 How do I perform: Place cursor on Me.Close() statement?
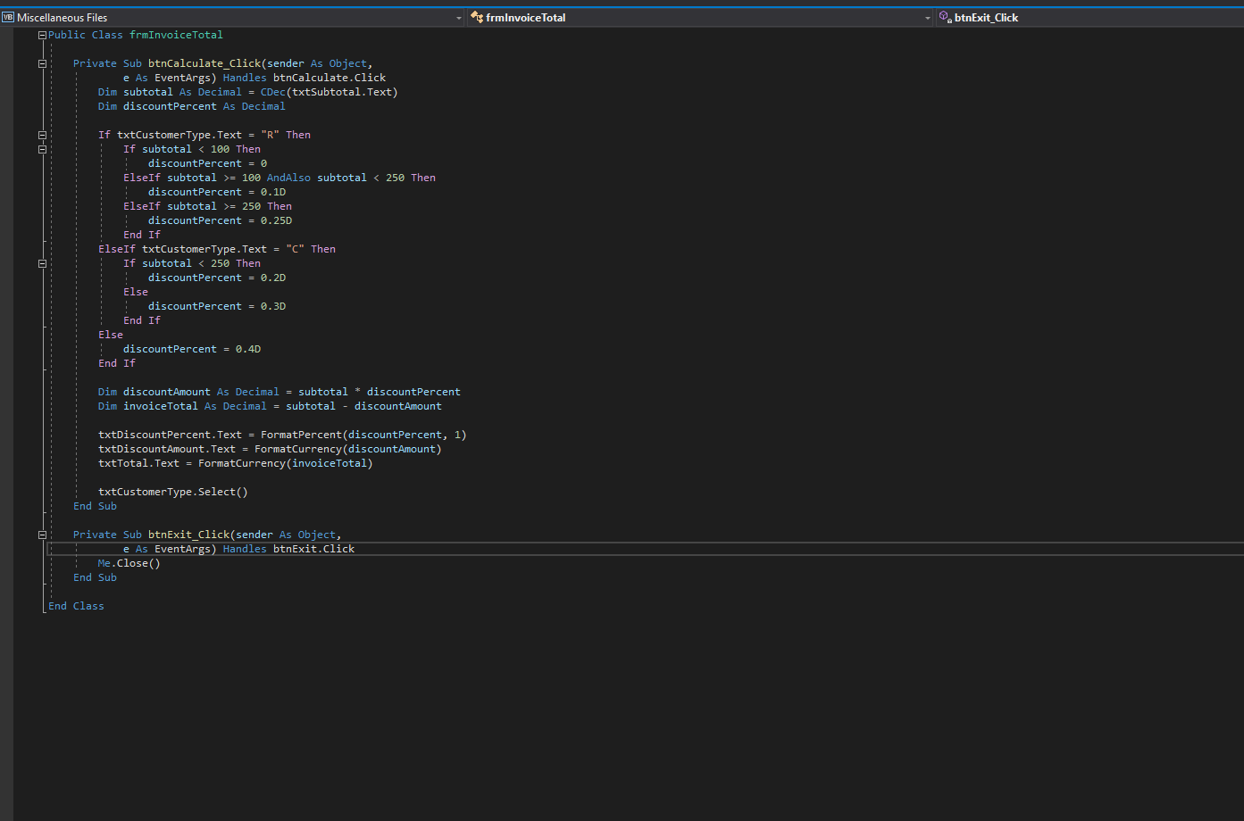(x=129, y=563)
